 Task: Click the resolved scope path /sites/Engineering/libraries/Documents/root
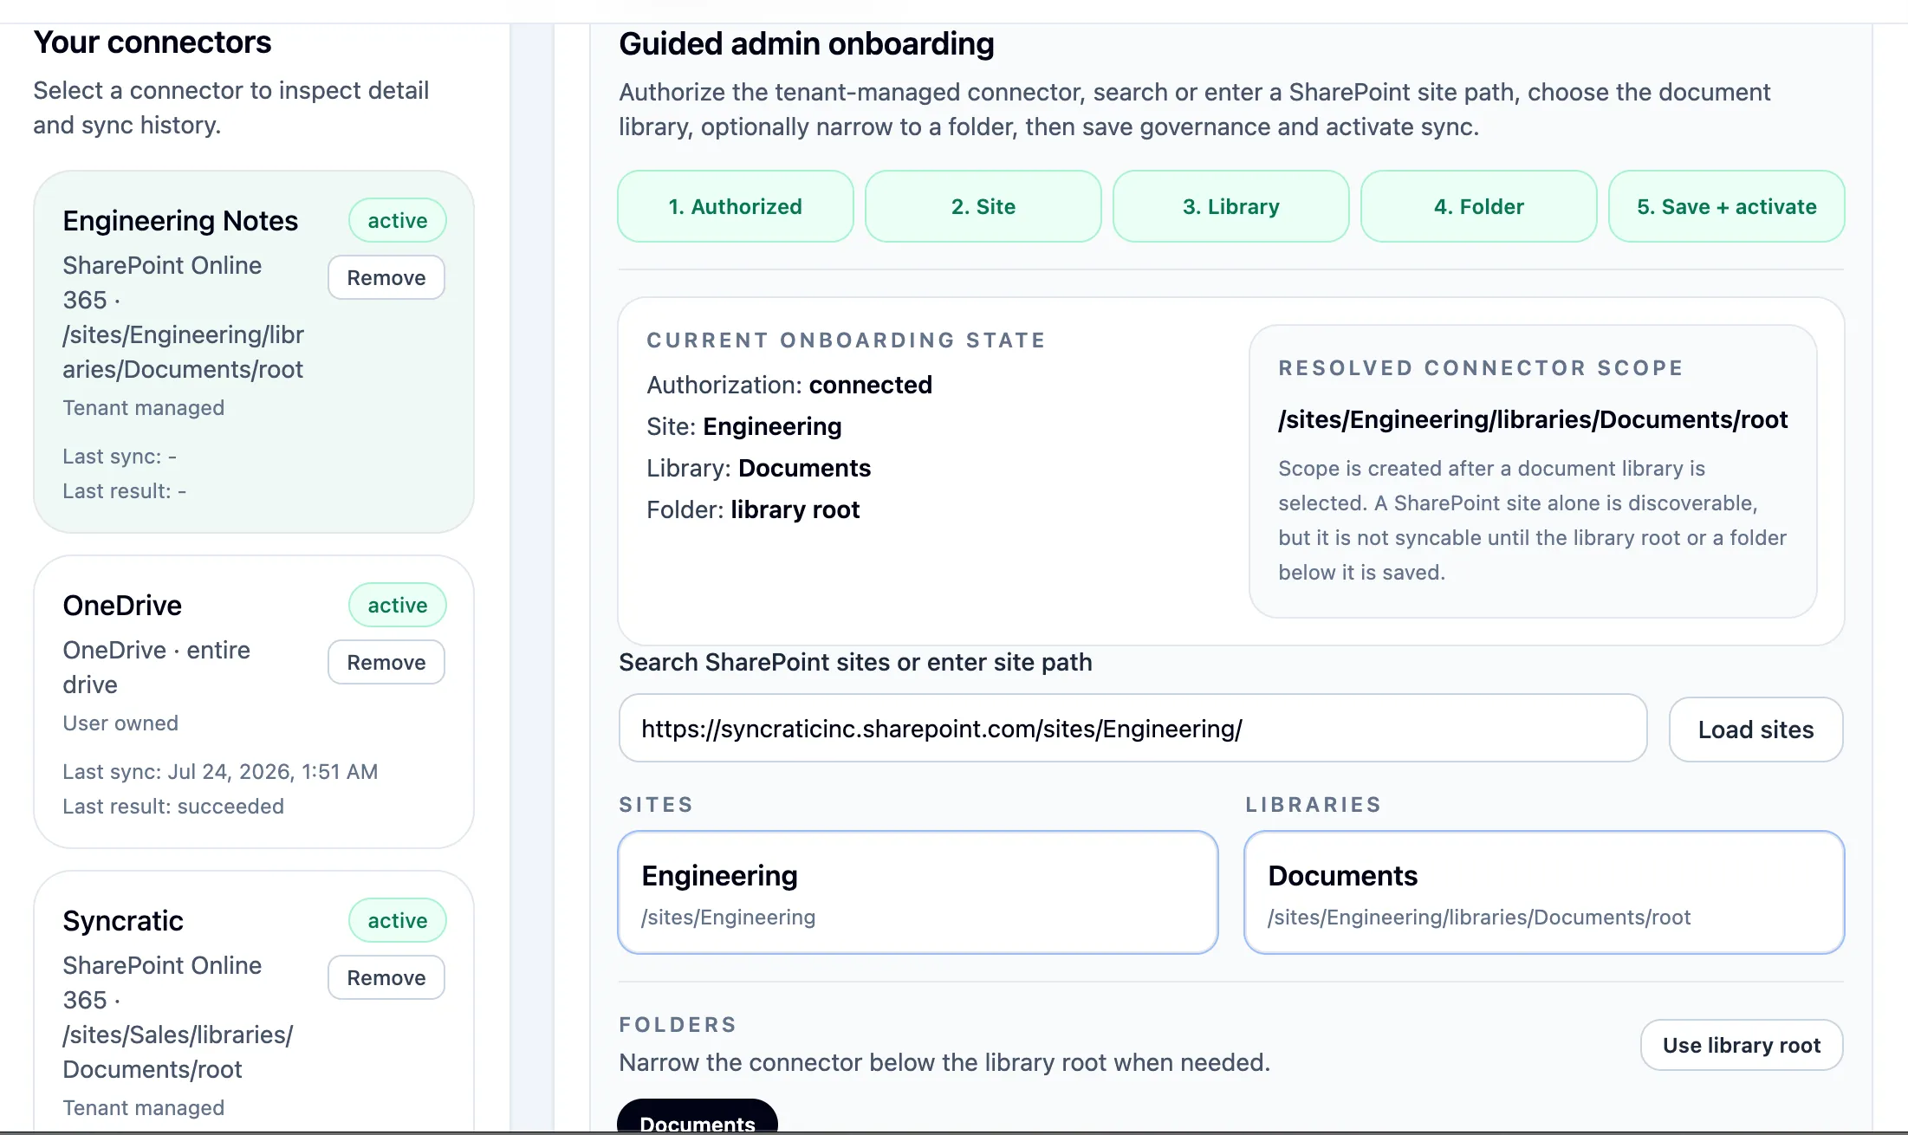click(x=1533, y=419)
